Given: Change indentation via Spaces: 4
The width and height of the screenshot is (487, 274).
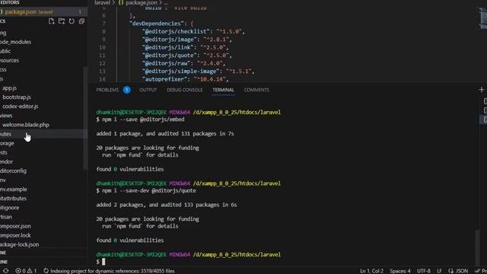Looking at the screenshot, I should coord(400,271).
